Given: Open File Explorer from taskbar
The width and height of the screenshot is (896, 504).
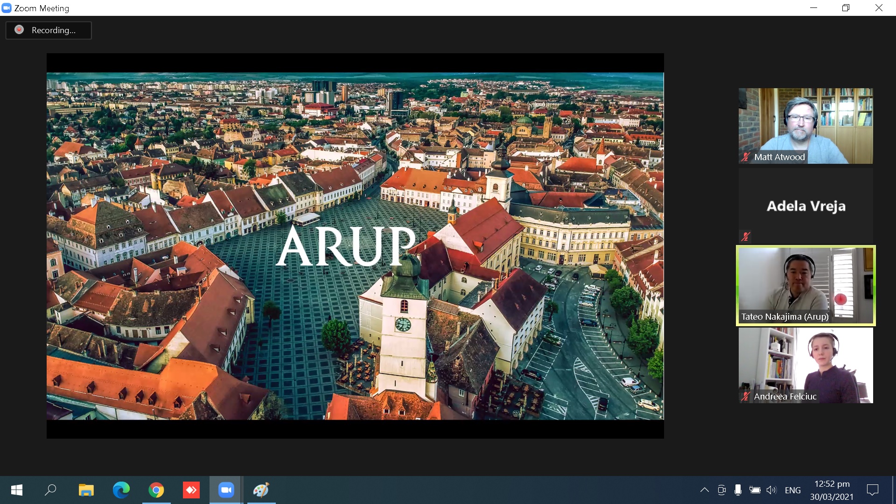Looking at the screenshot, I should 86,490.
